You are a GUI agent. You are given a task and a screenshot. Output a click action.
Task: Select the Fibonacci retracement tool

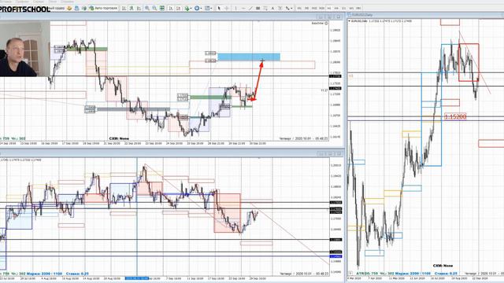tap(265, 8)
